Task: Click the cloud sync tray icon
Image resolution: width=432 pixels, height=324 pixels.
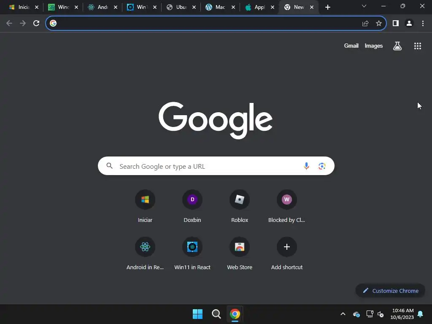Action: pyautogui.click(x=356, y=314)
